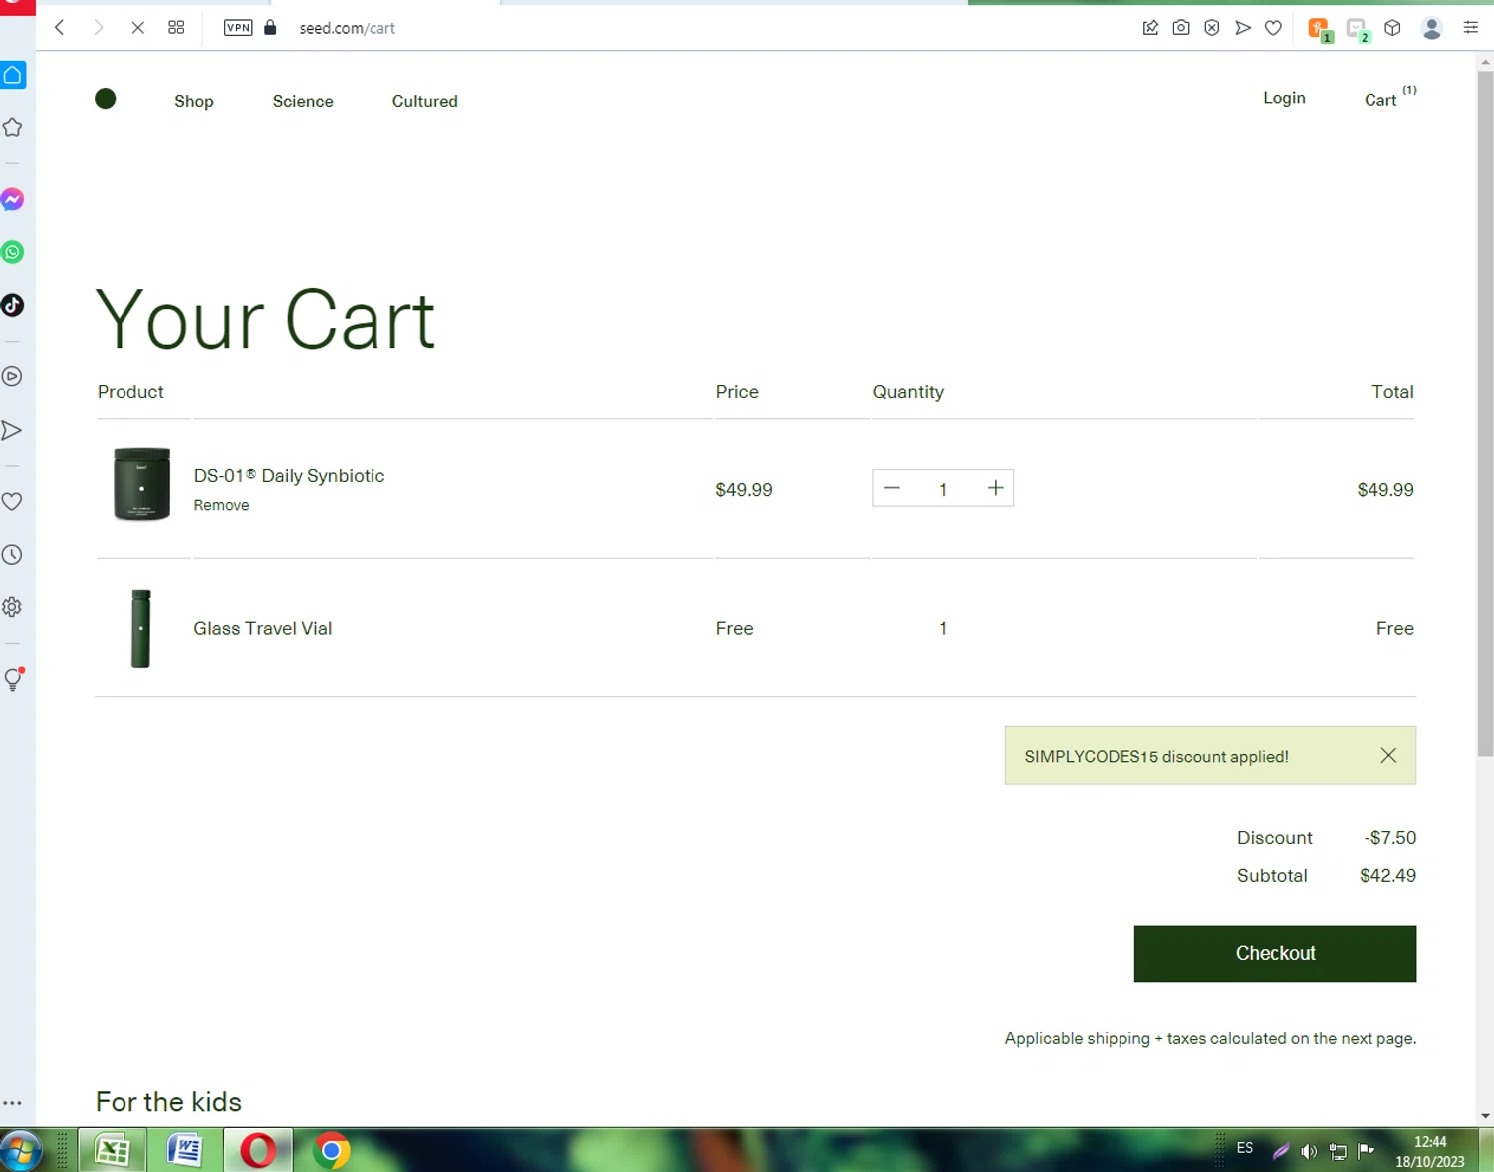Open the Windows Start button
Viewport: 1494px width, 1172px height.
pyautogui.click(x=20, y=1151)
